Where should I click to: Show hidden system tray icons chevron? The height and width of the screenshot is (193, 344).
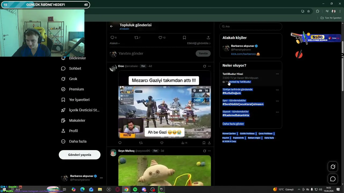[299, 190]
